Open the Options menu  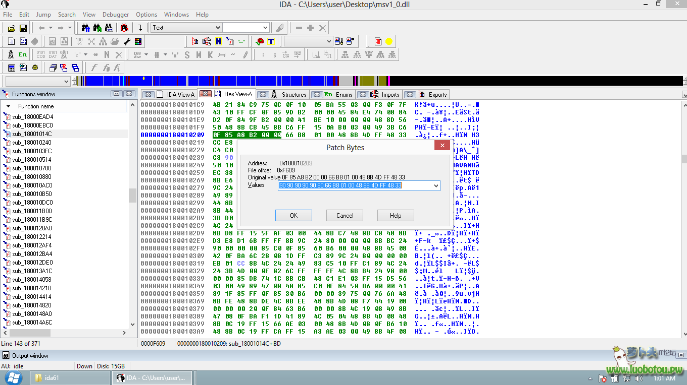(146, 15)
